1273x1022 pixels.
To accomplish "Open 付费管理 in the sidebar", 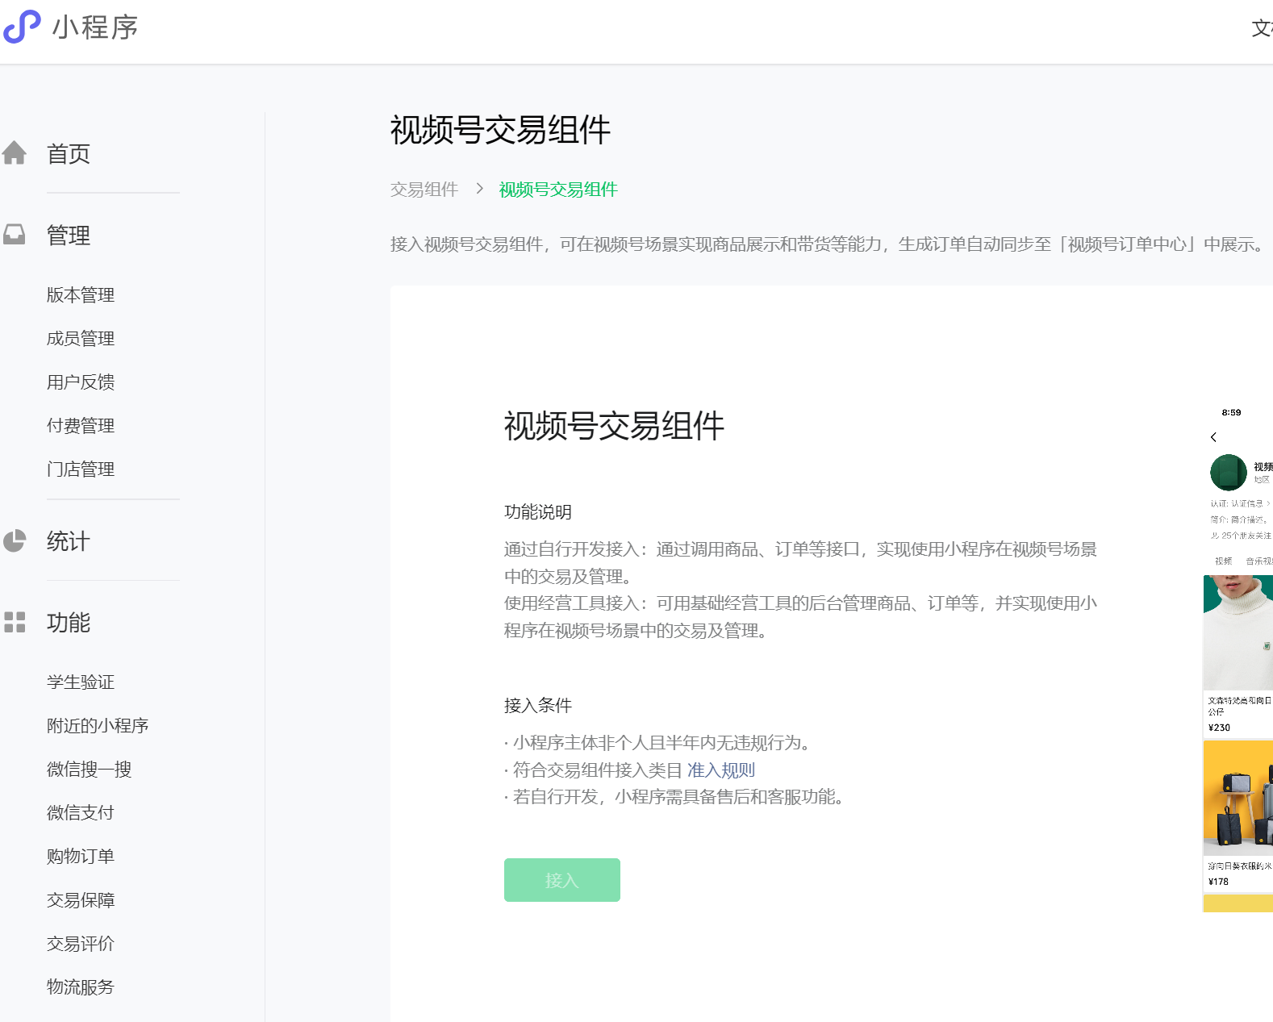I will pyautogui.click(x=81, y=426).
